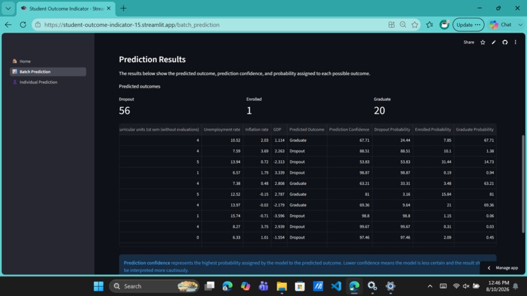Sort by Unemployment rate column header
The width and height of the screenshot is (527, 296).
(222, 129)
